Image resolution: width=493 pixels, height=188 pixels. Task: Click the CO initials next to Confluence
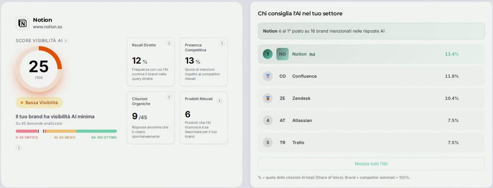283,76
